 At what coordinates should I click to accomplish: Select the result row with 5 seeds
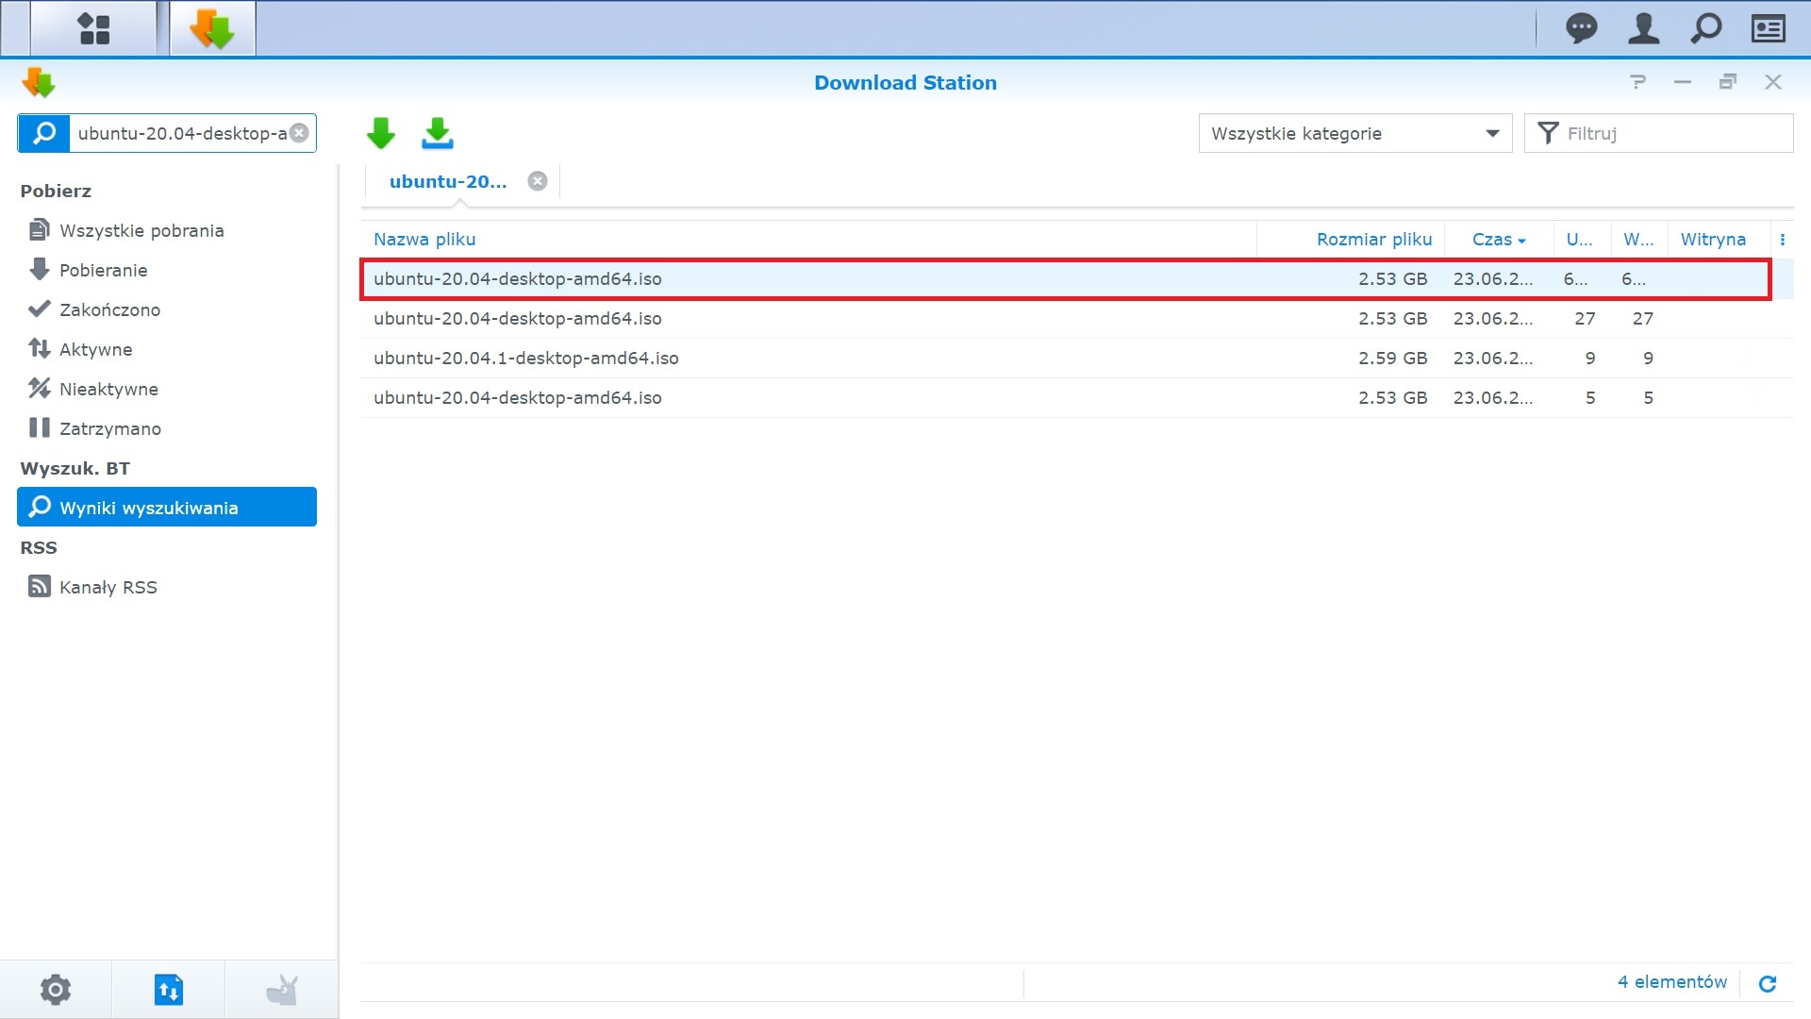click(1076, 398)
